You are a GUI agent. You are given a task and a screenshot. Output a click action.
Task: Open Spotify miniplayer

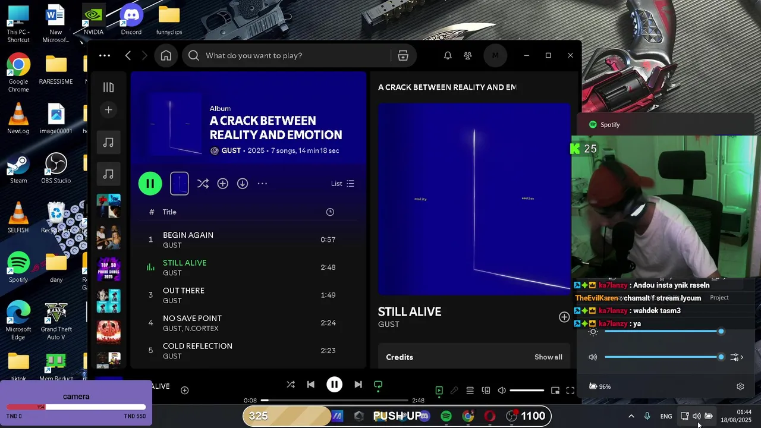(x=555, y=391)
